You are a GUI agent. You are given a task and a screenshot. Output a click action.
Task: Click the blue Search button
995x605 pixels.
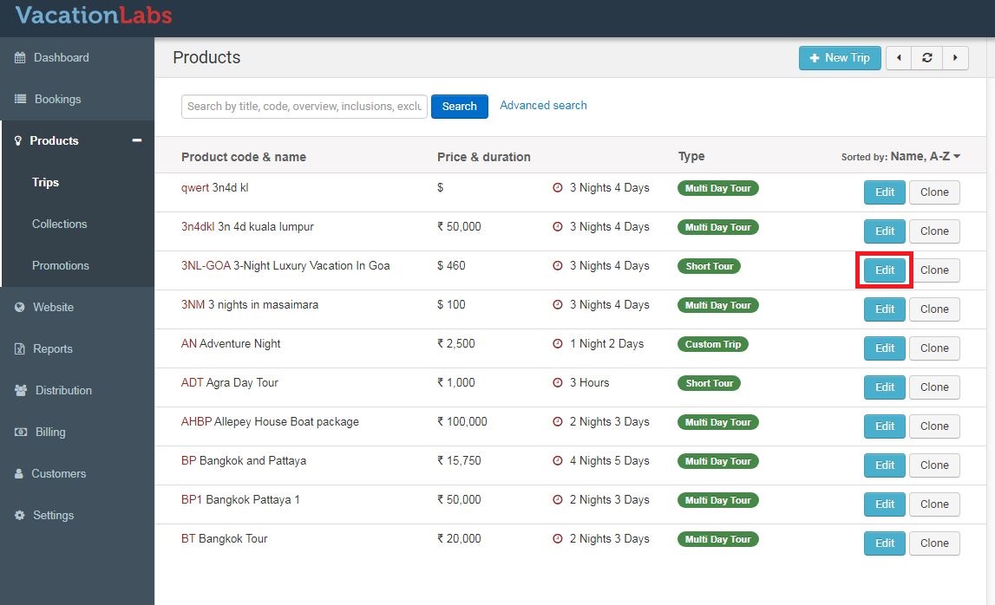460,107
